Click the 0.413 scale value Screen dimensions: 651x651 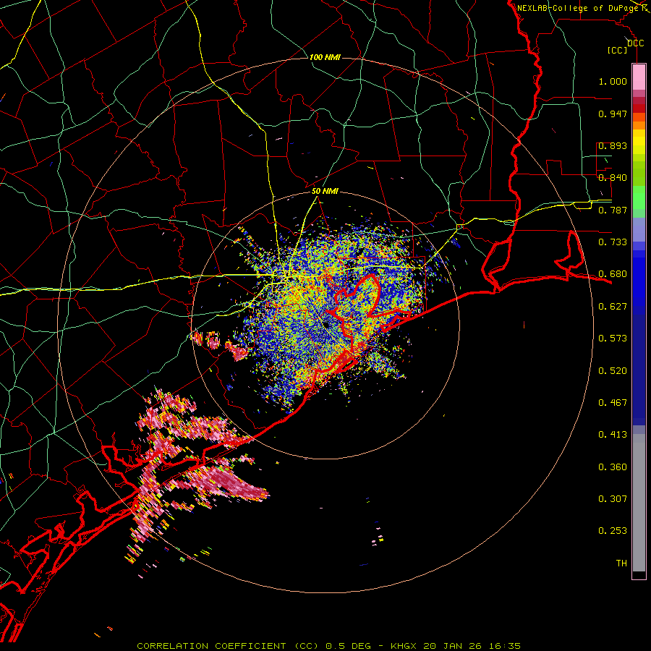coord(613,435)
